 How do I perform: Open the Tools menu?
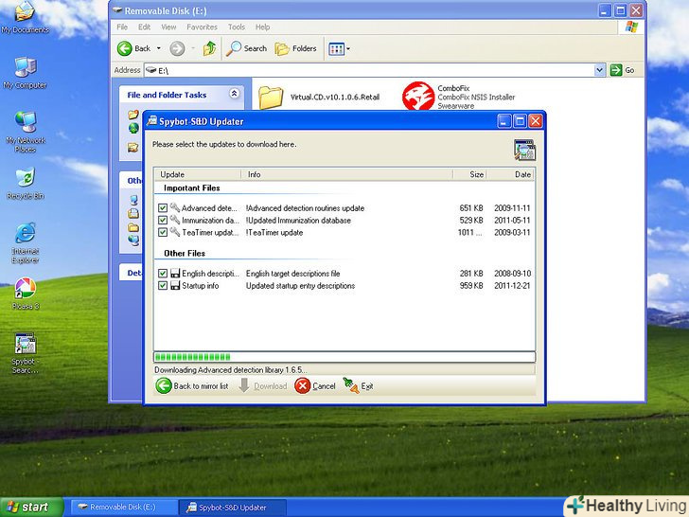pyautogui.click(x=236, y=27)
